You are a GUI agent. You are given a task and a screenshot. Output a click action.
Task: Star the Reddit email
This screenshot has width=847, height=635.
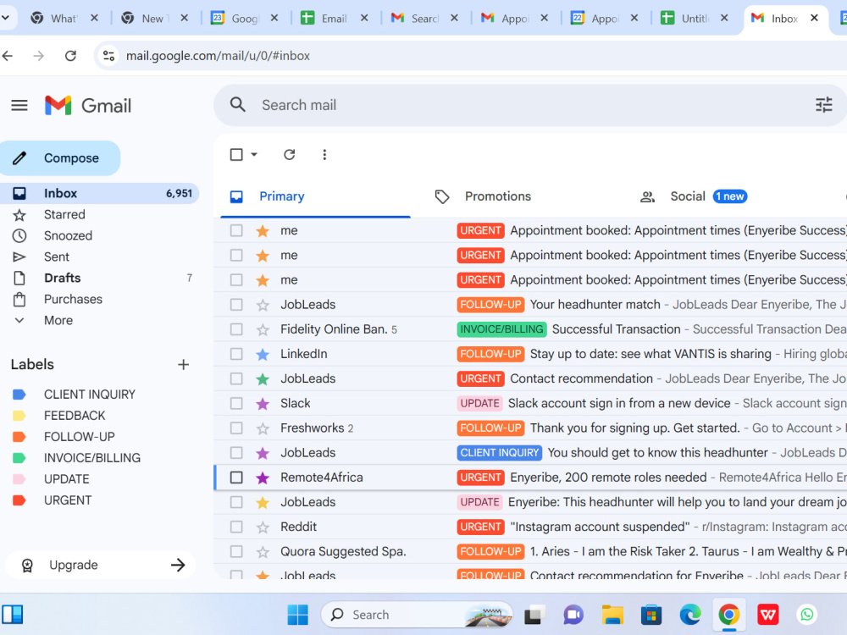click(263, 527)
